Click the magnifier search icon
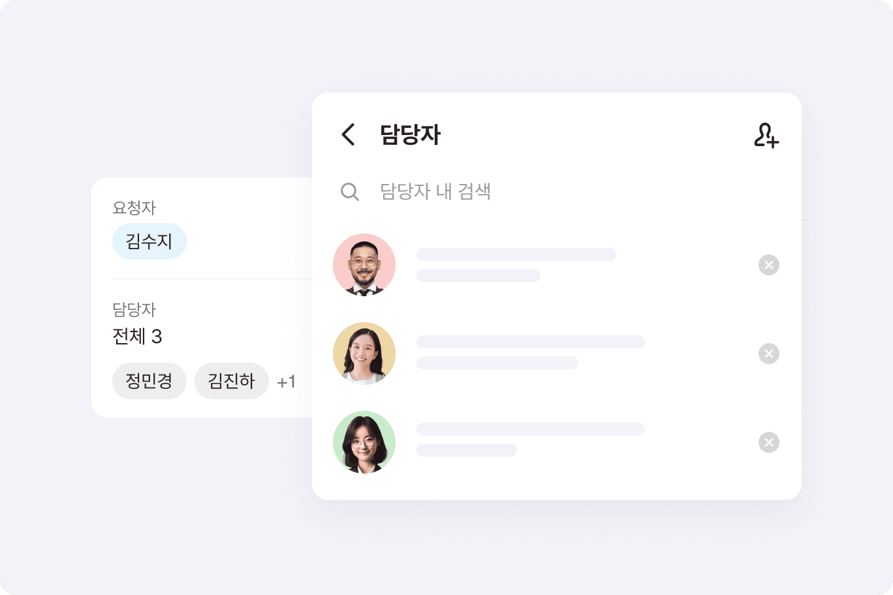The height and width of the screenshot is (595, 893). pyautogui.click(x=350, y=192)
